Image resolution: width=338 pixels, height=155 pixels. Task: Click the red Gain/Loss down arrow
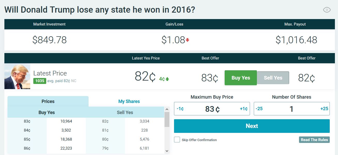[187, 40]
